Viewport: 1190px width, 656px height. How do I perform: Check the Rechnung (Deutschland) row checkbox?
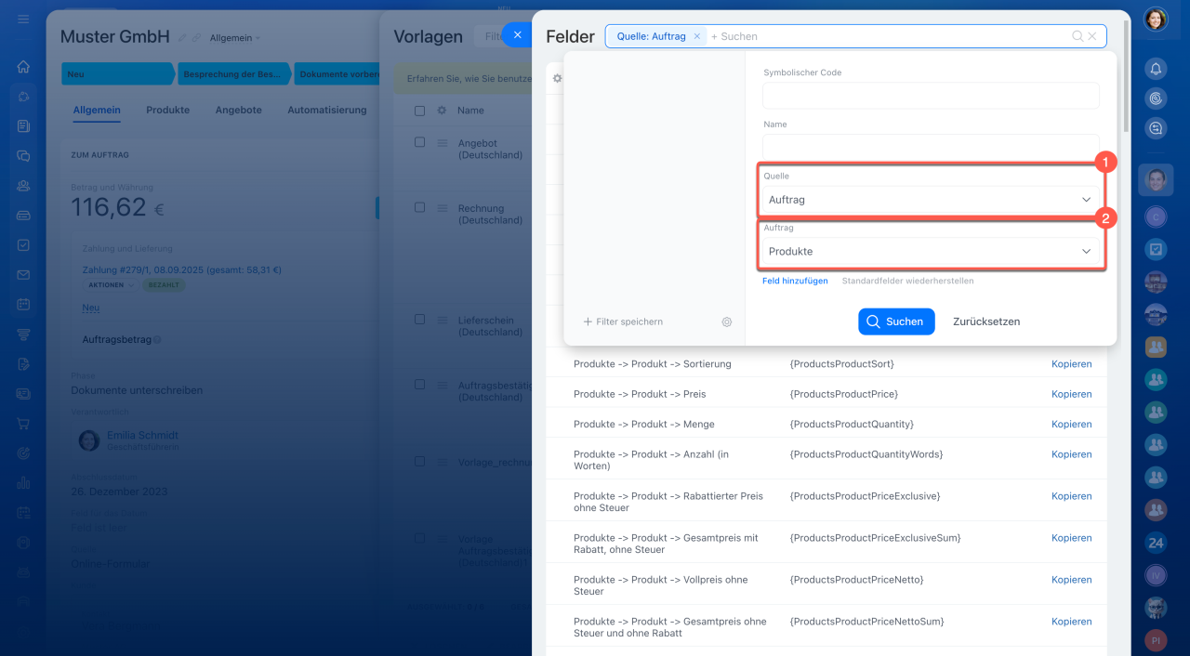419,207
